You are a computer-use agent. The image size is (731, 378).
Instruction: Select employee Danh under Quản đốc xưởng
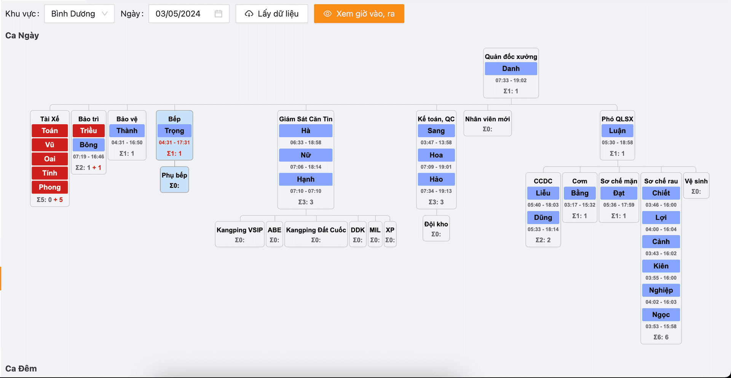click(x=511, y=69)
